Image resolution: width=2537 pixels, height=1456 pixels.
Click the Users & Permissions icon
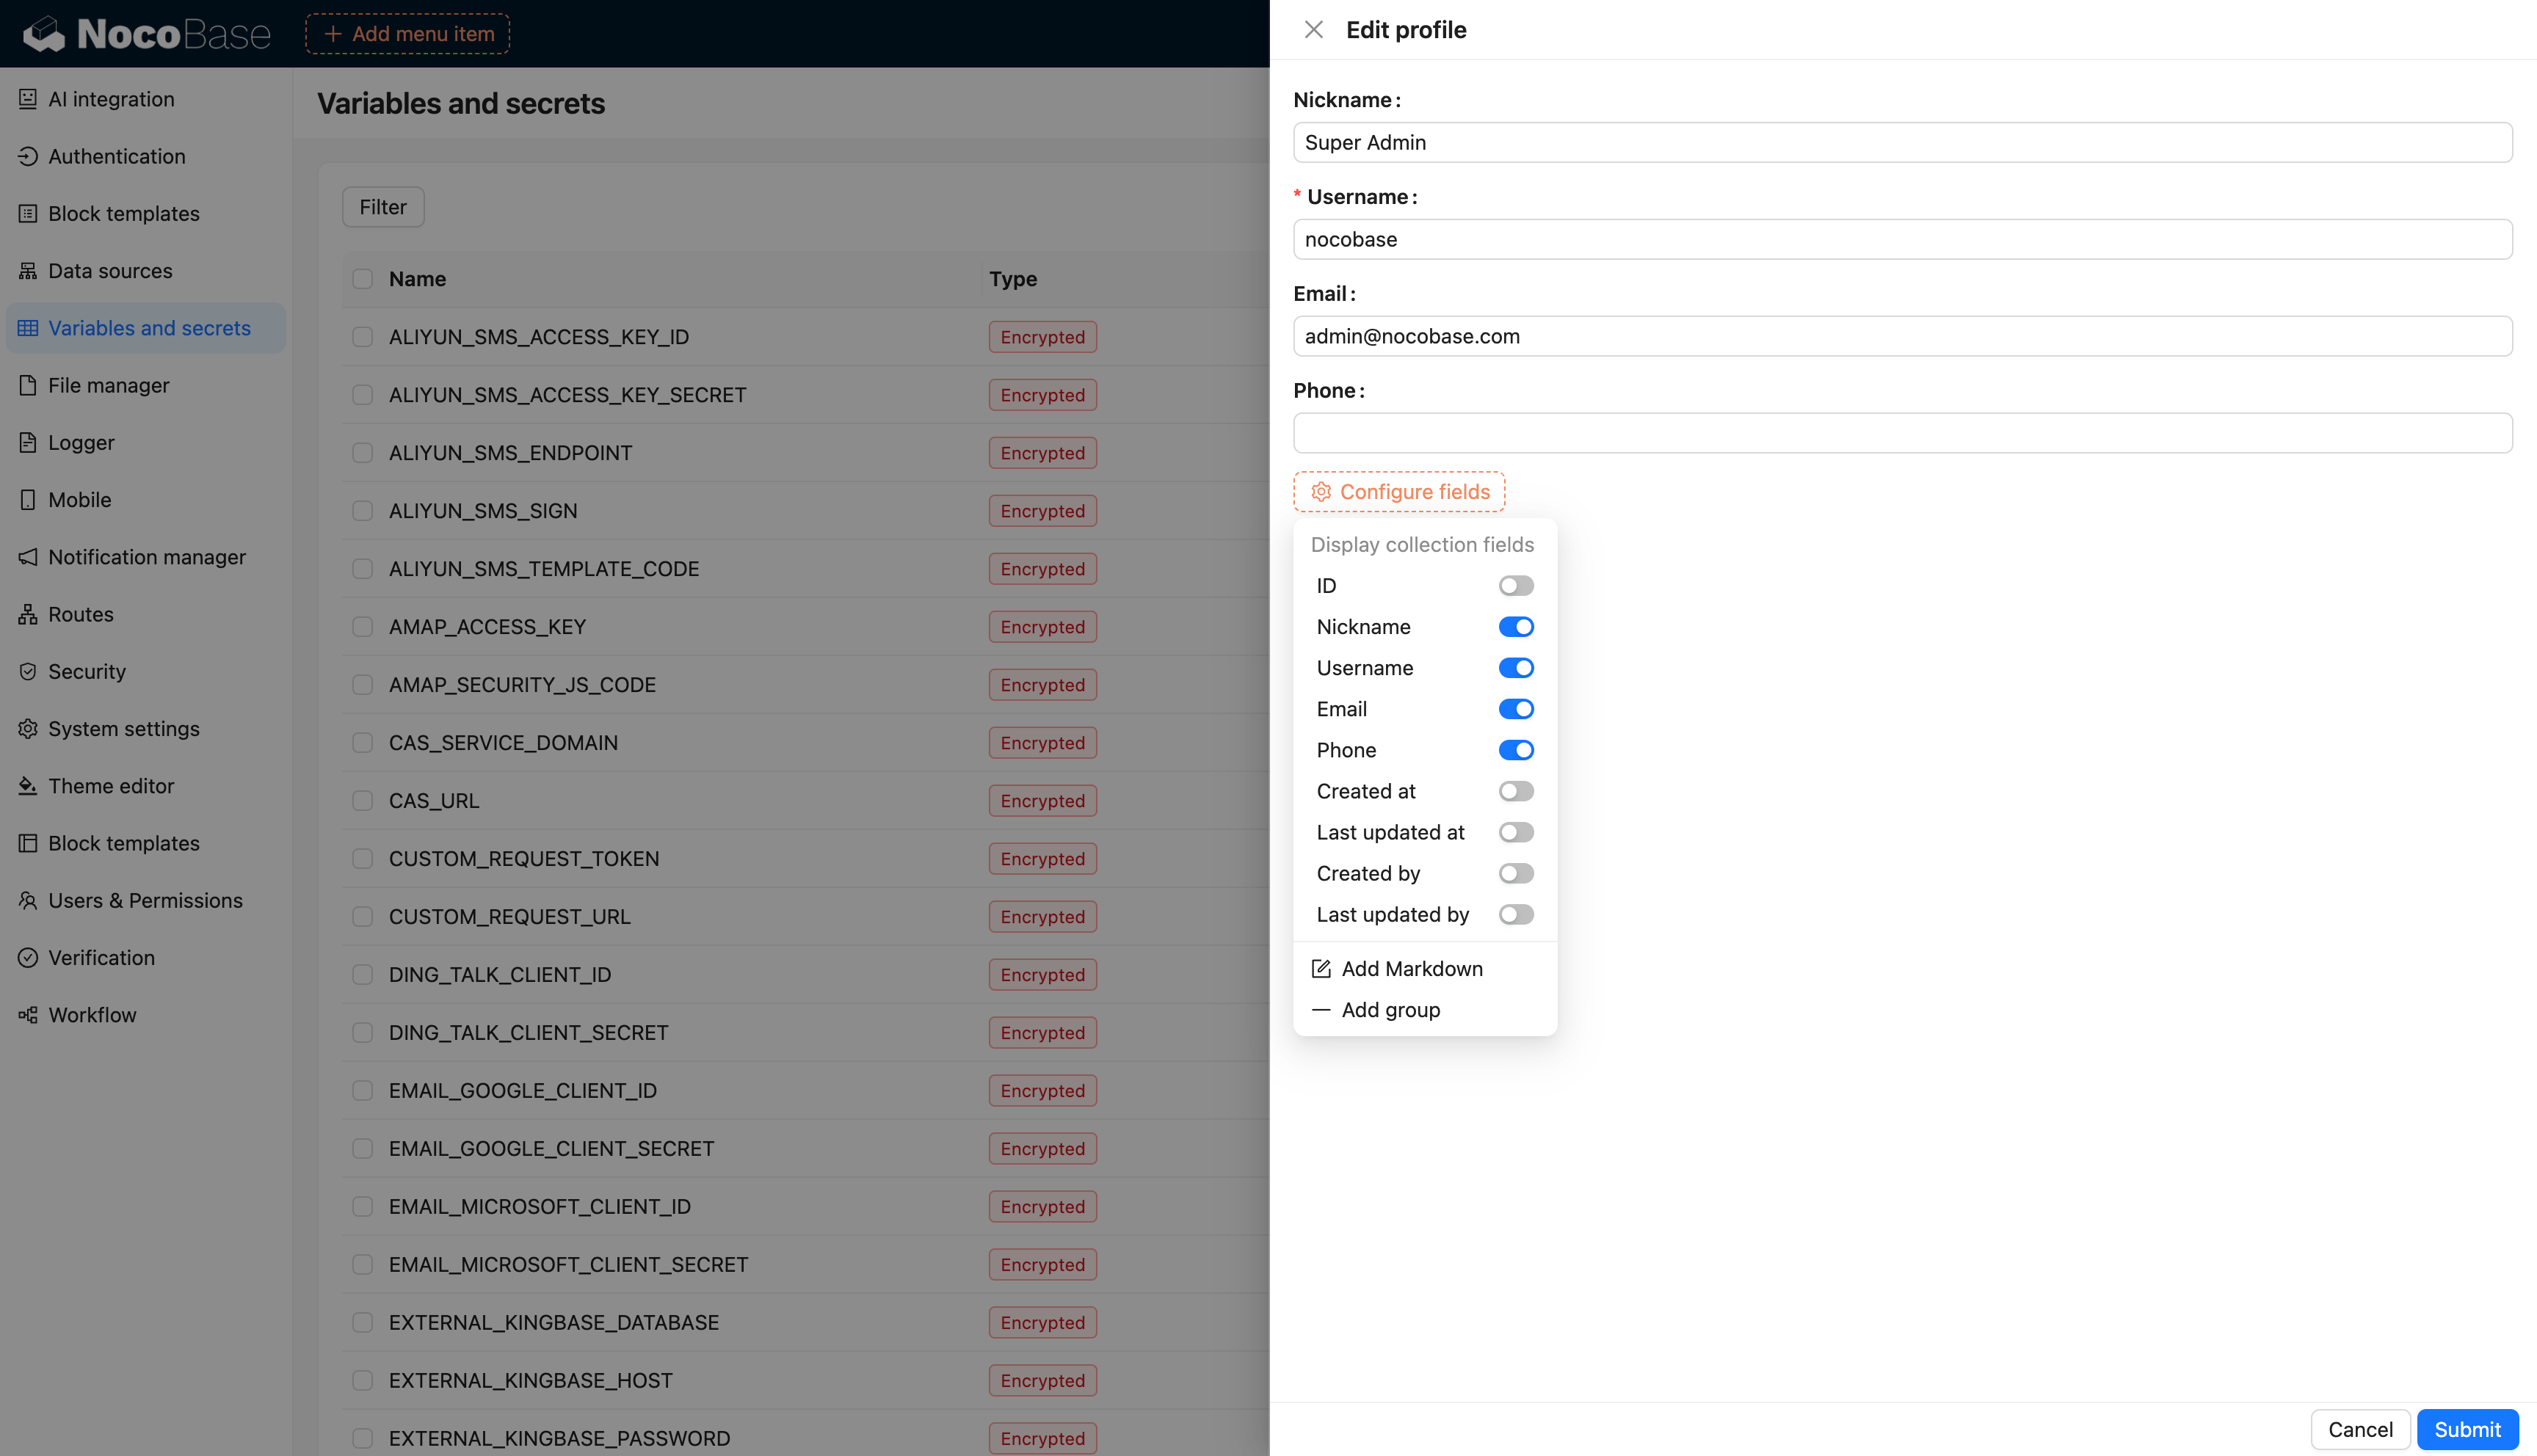[x=28, y=900]
